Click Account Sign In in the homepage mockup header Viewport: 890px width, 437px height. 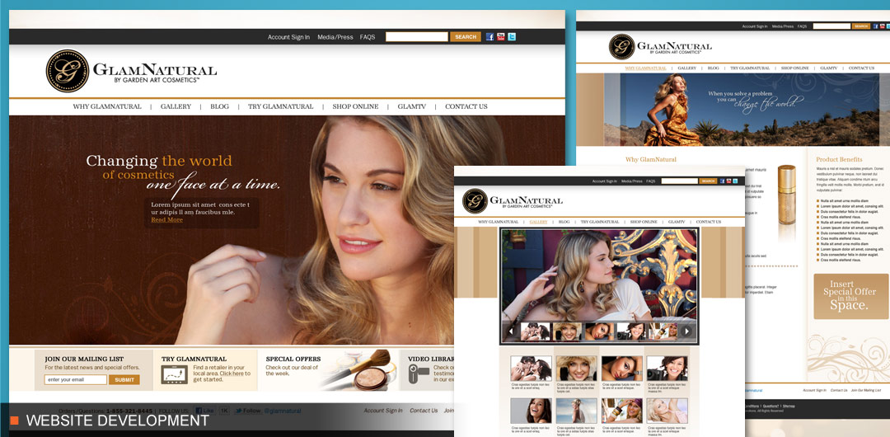(289, 37)
